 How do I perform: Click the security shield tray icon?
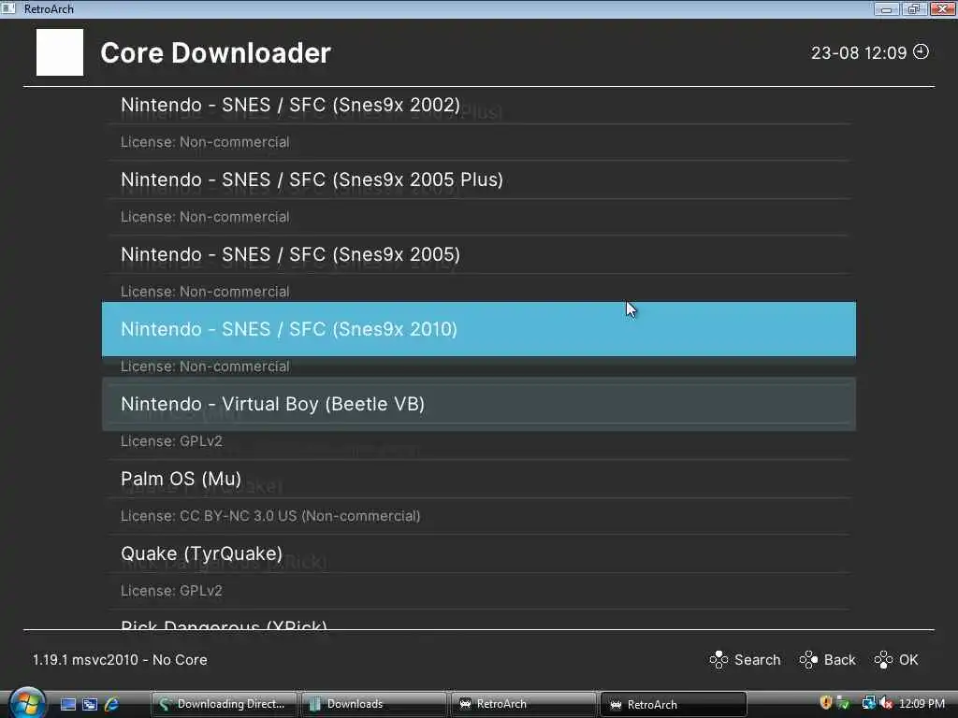826,703
